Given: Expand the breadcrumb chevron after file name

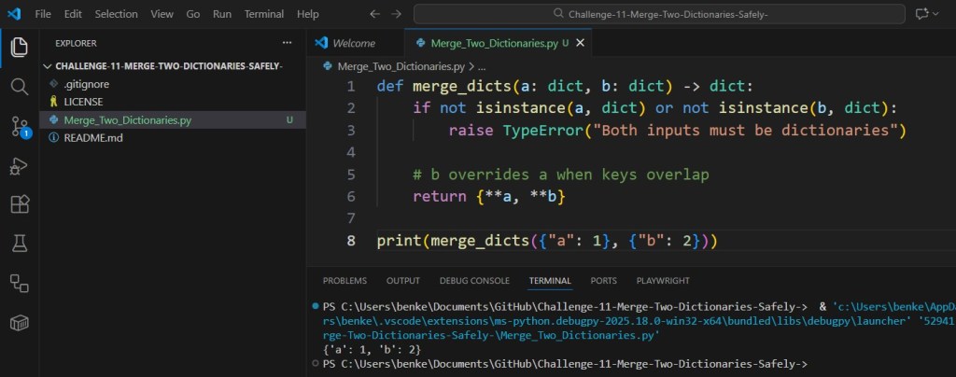Looking at the screenshot, I should point(471,66).
